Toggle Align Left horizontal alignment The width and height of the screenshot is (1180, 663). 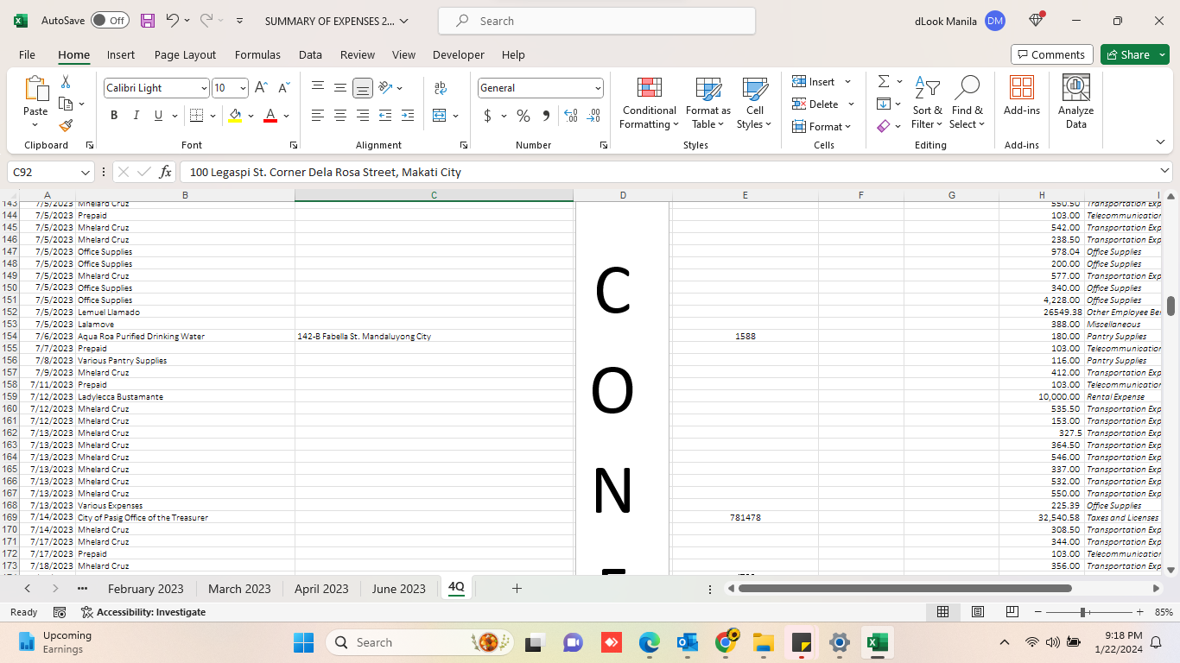pyautogui.click(x=318, y=116)
